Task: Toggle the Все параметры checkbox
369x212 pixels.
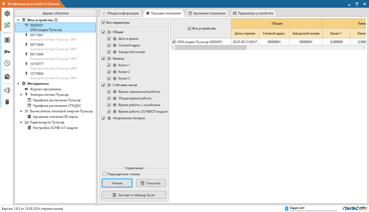Action: 103,23
